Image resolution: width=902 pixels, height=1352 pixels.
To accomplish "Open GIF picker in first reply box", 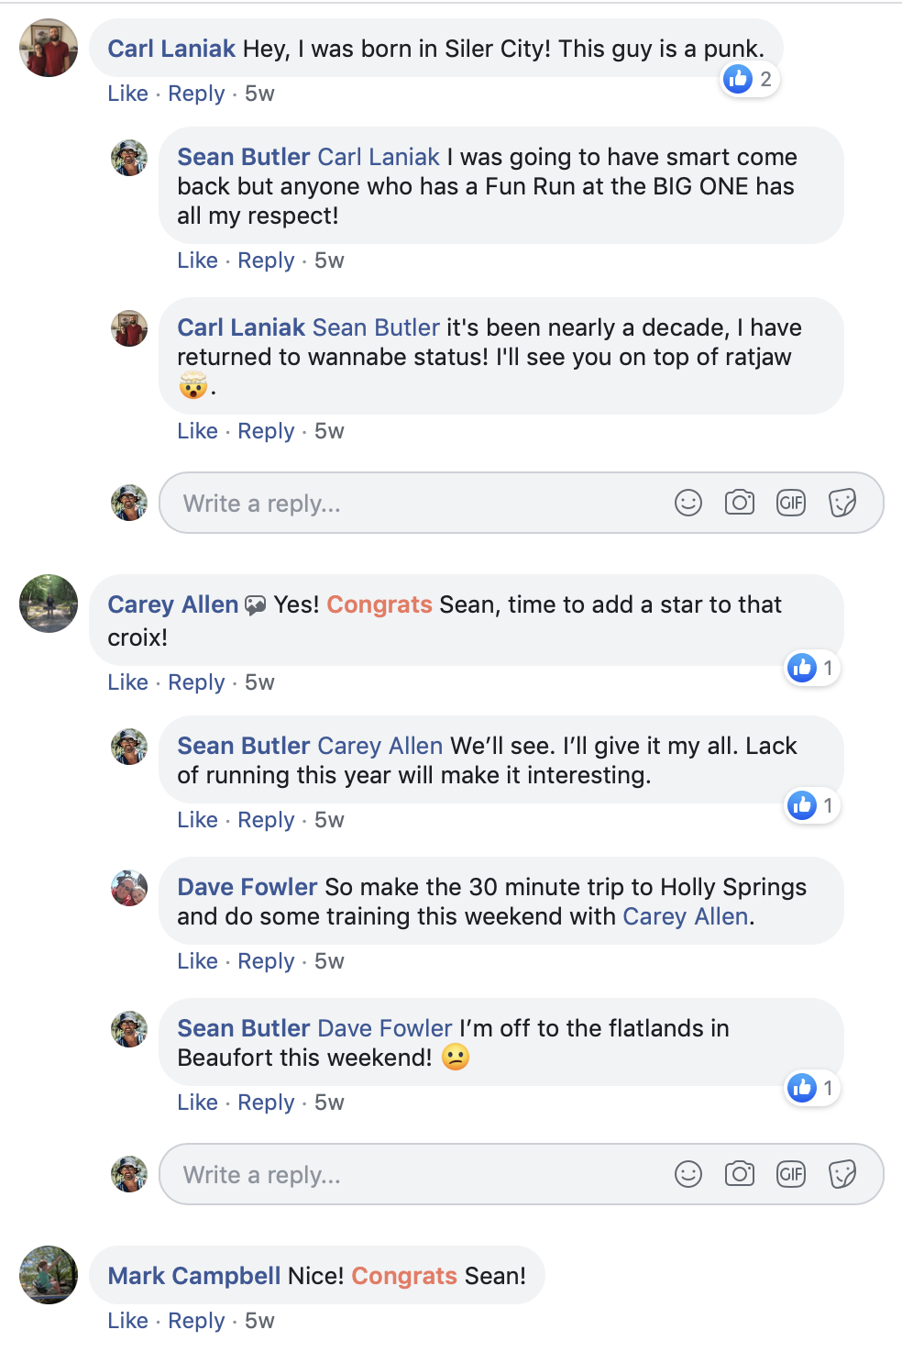I will (x=790, y=503).
